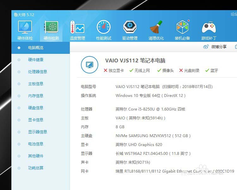237x190 pixels.
Task: Click the monitor icon beside VAIO VJS112 title
Action: pos(89,65)
